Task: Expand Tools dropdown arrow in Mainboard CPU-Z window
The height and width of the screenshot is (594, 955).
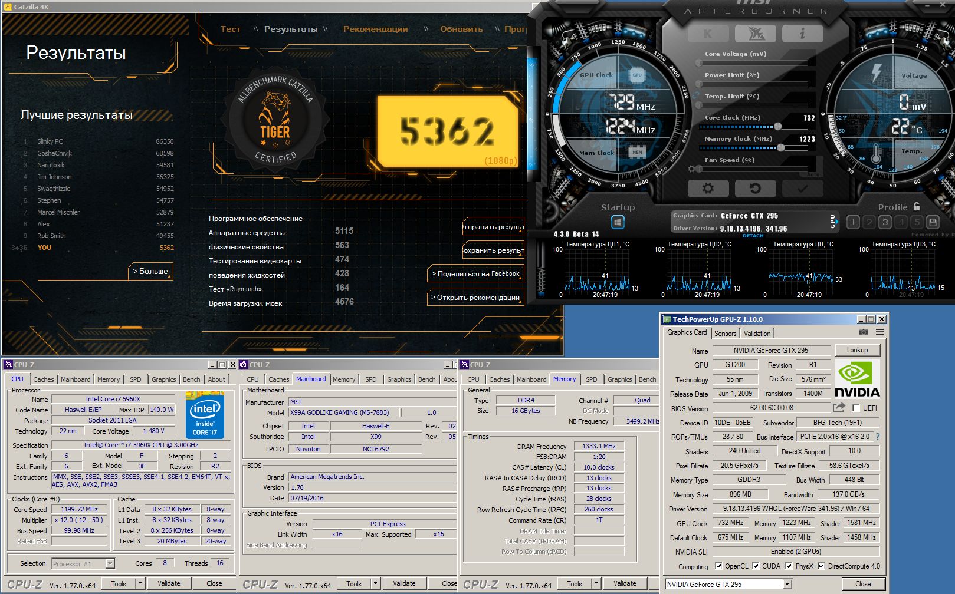Action: (x=375, y=583)
